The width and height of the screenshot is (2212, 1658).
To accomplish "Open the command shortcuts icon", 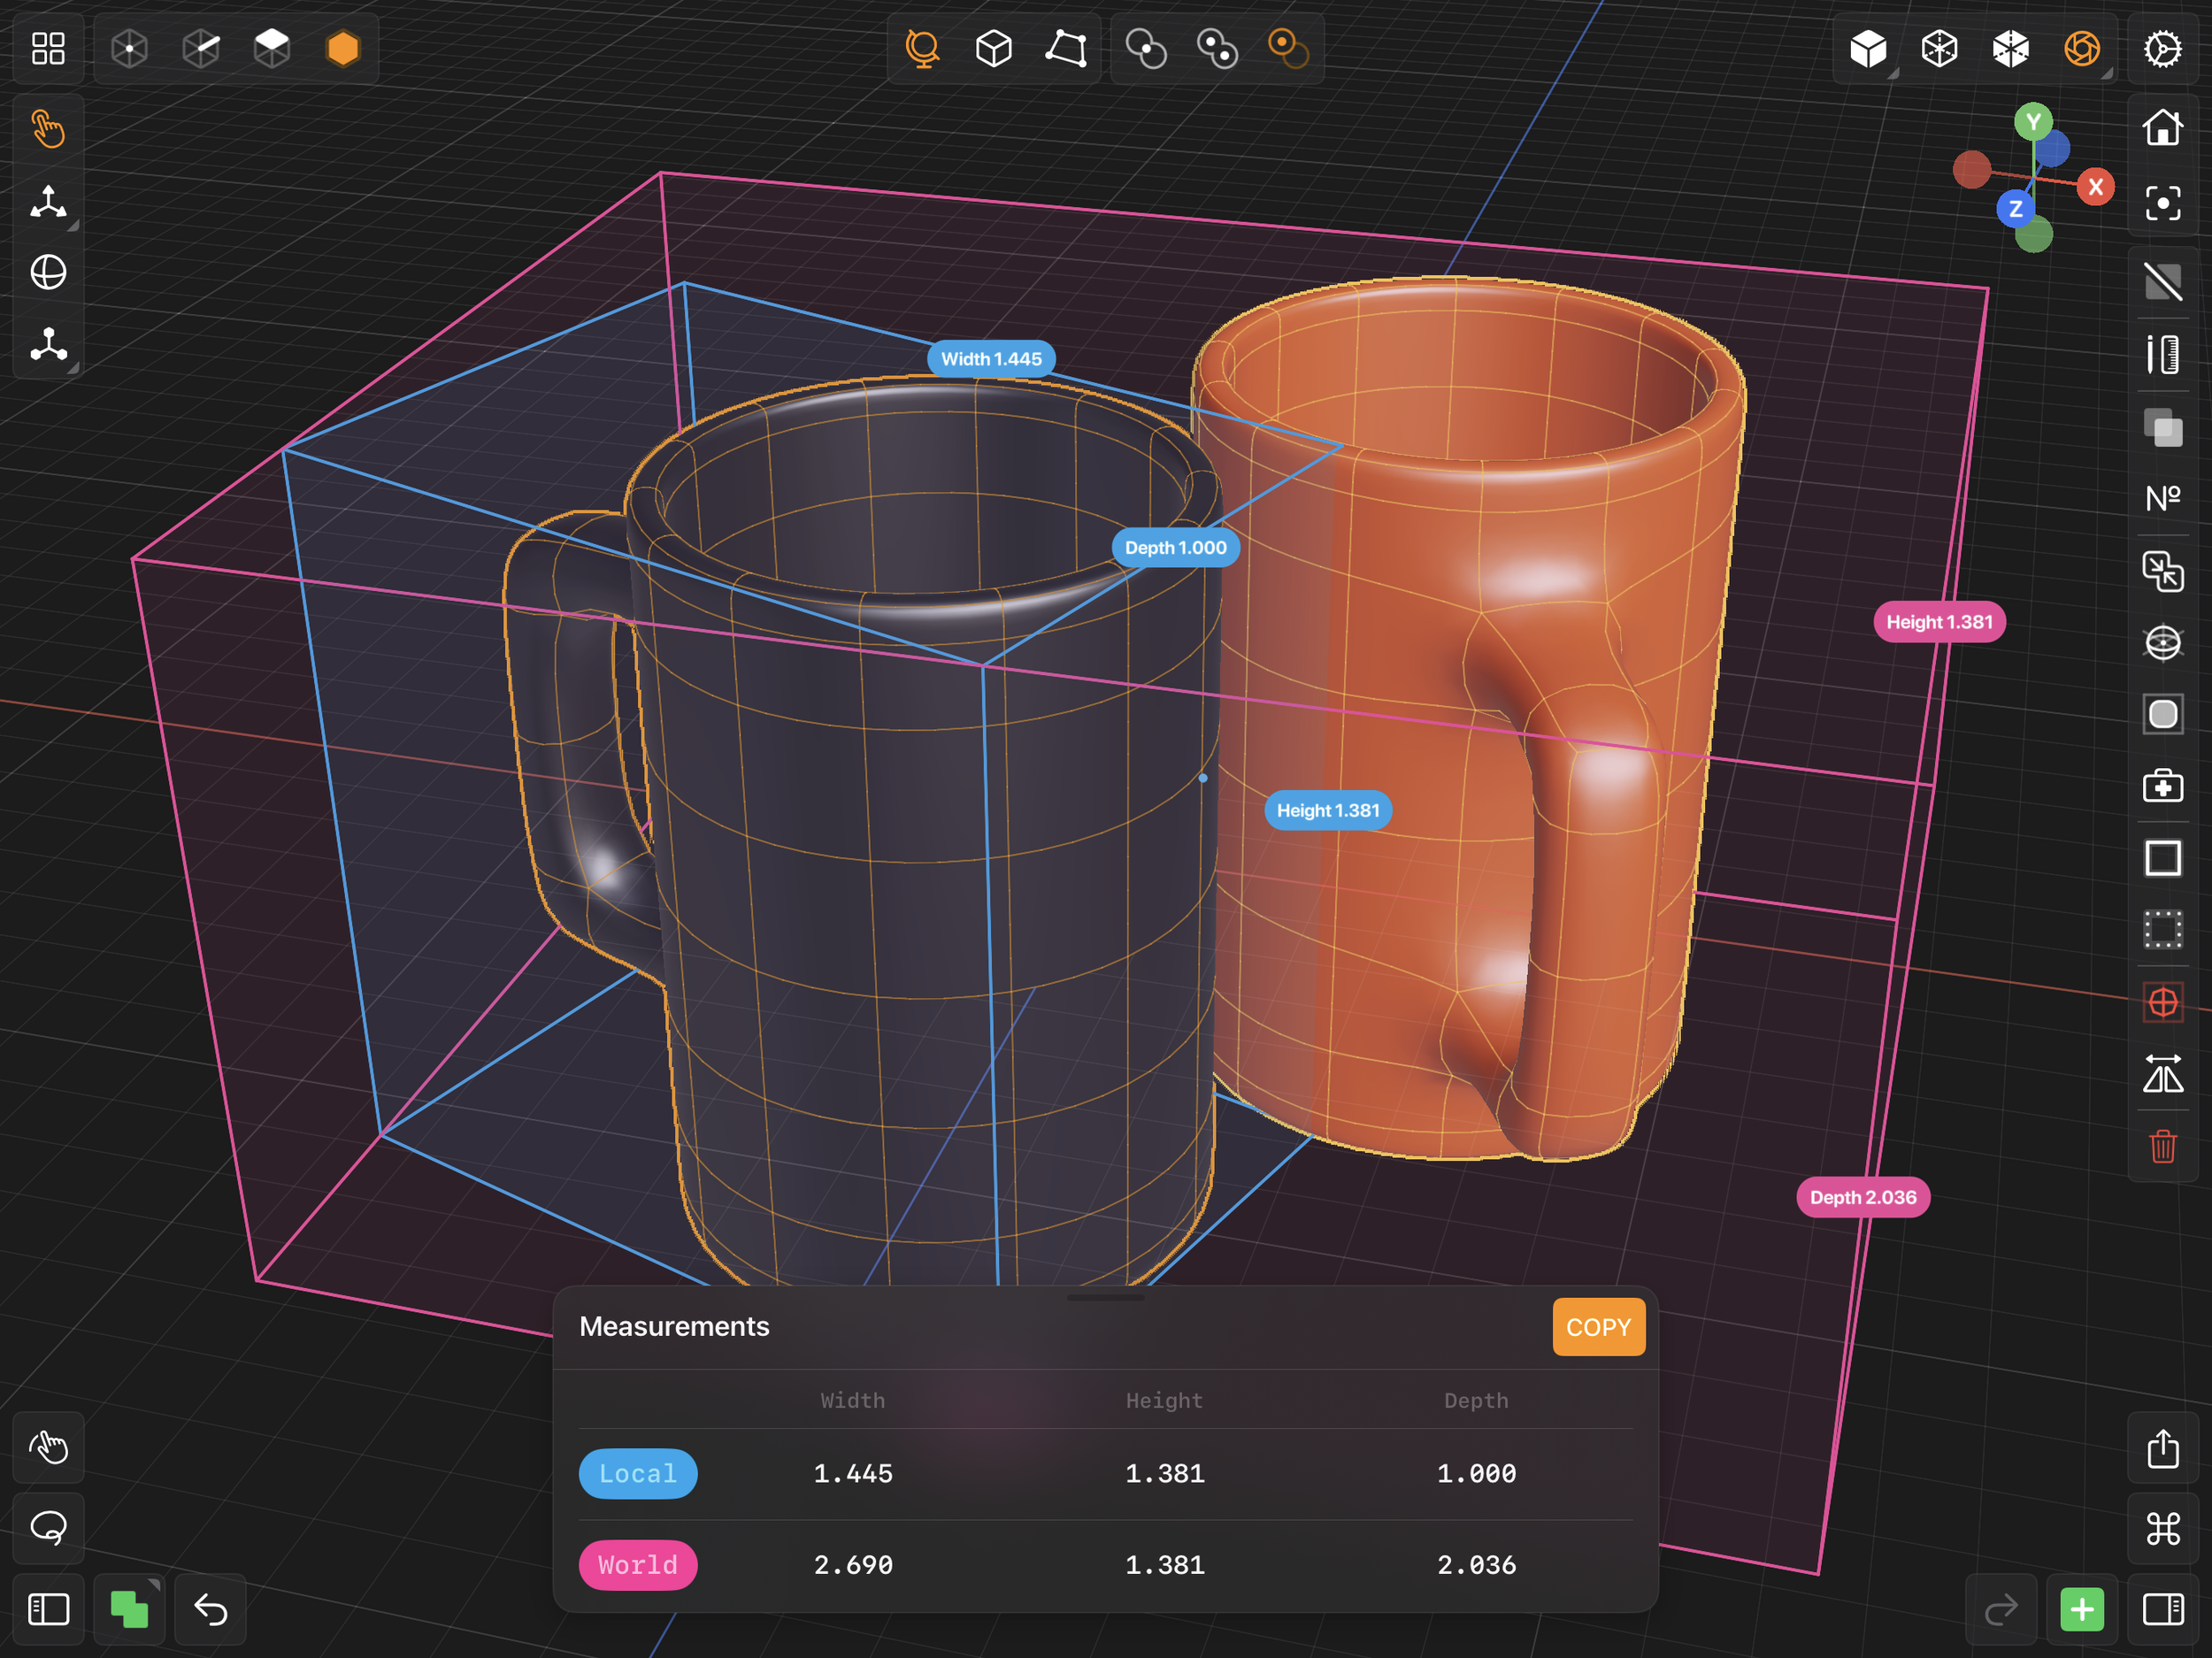I will pos(2162,1528).
